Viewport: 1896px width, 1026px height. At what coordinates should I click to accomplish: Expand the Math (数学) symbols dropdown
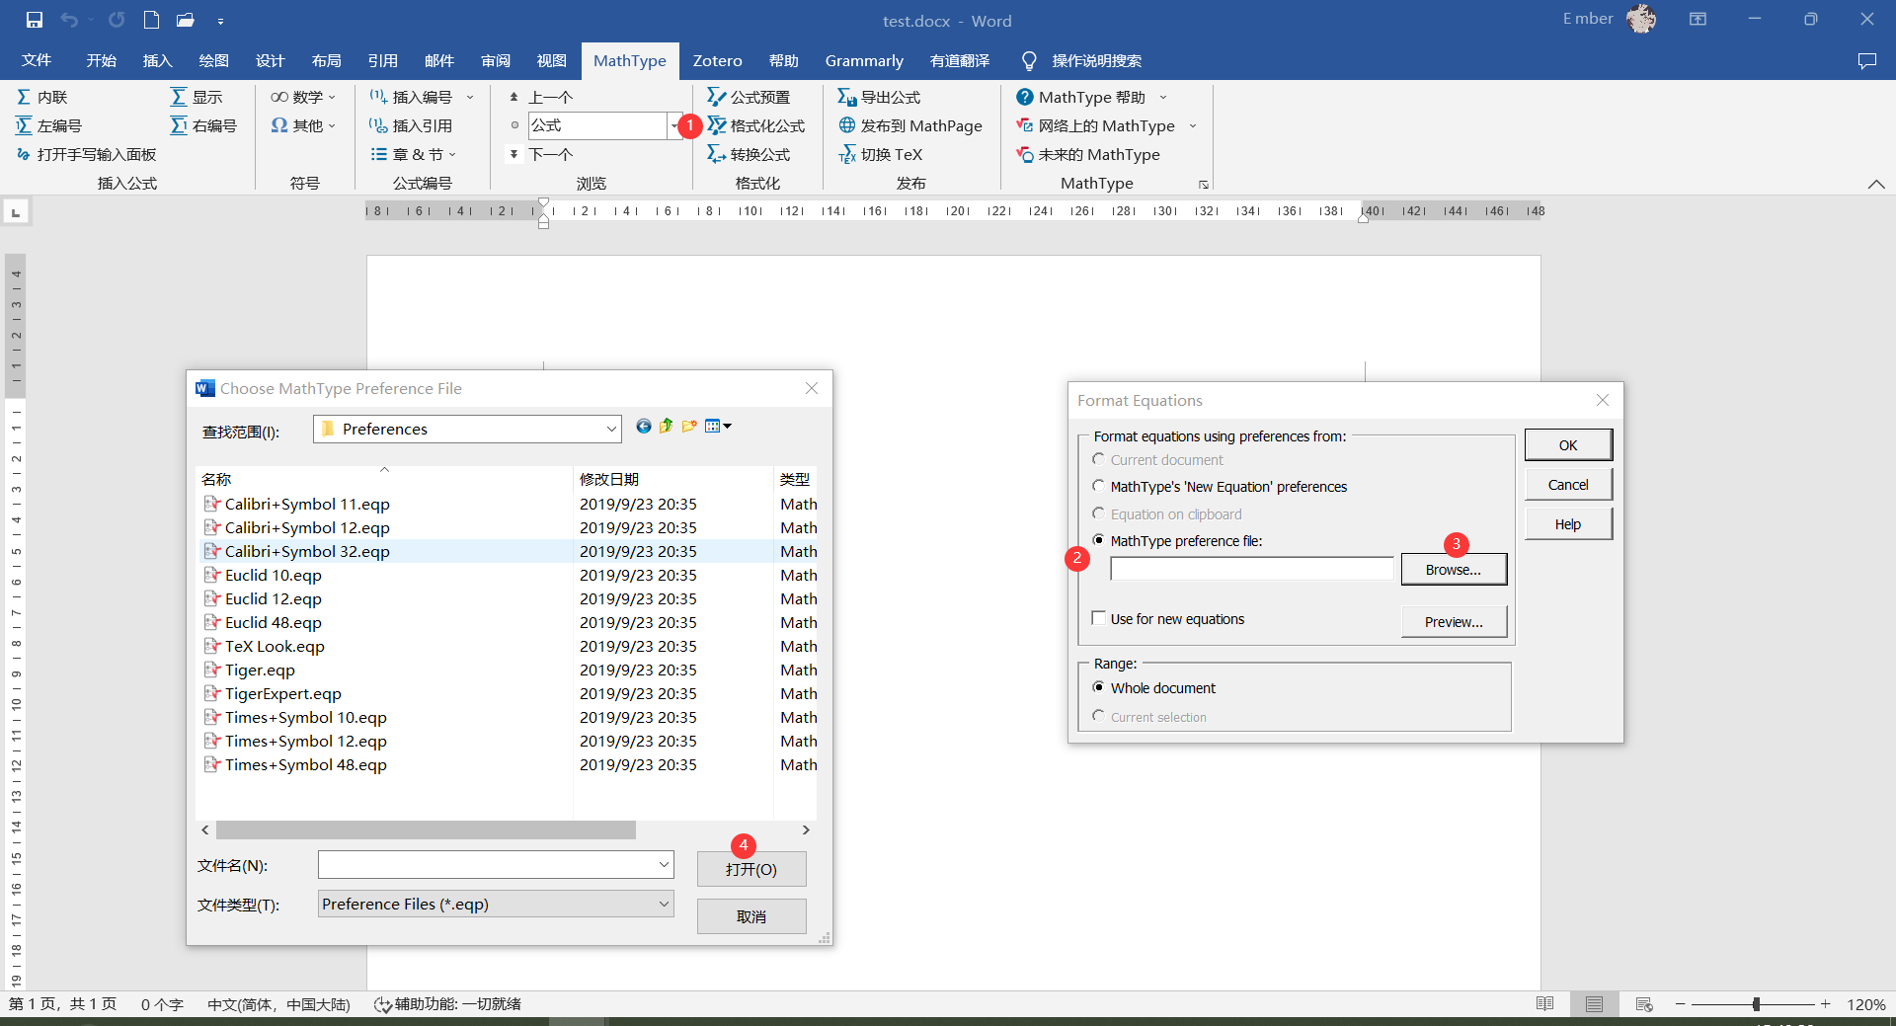click(332, 97)
